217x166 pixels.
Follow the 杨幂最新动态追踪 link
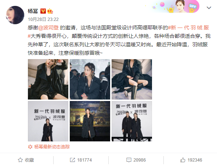pyautogui.click(x=52, y=147)
